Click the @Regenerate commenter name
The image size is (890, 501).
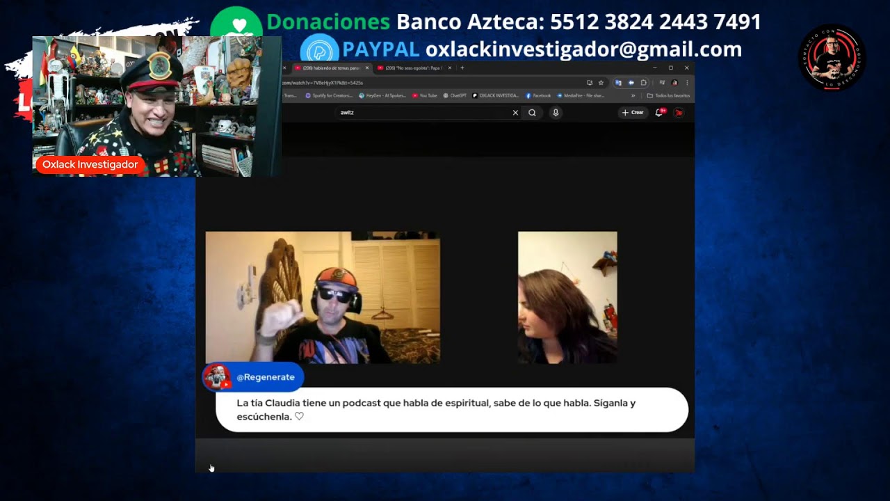click(266, 377)
